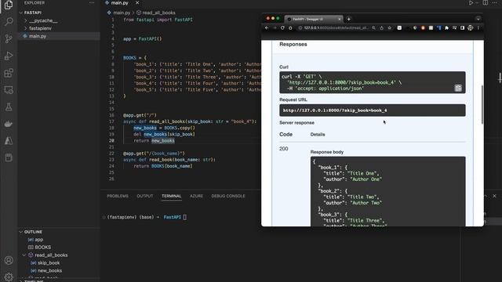Click the Server response label

(296, 123)
